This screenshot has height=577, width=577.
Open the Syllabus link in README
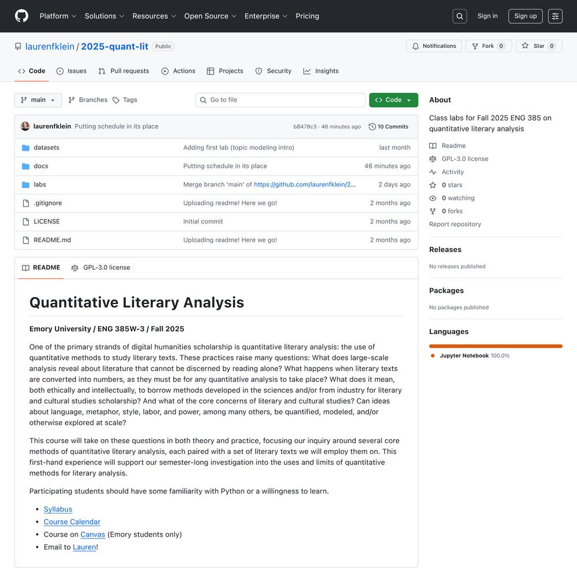(x=58, y=509)
